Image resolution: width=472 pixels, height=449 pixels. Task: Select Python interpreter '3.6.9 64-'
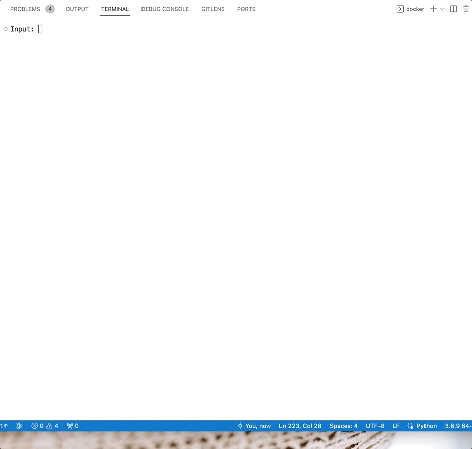click(458, 426)
